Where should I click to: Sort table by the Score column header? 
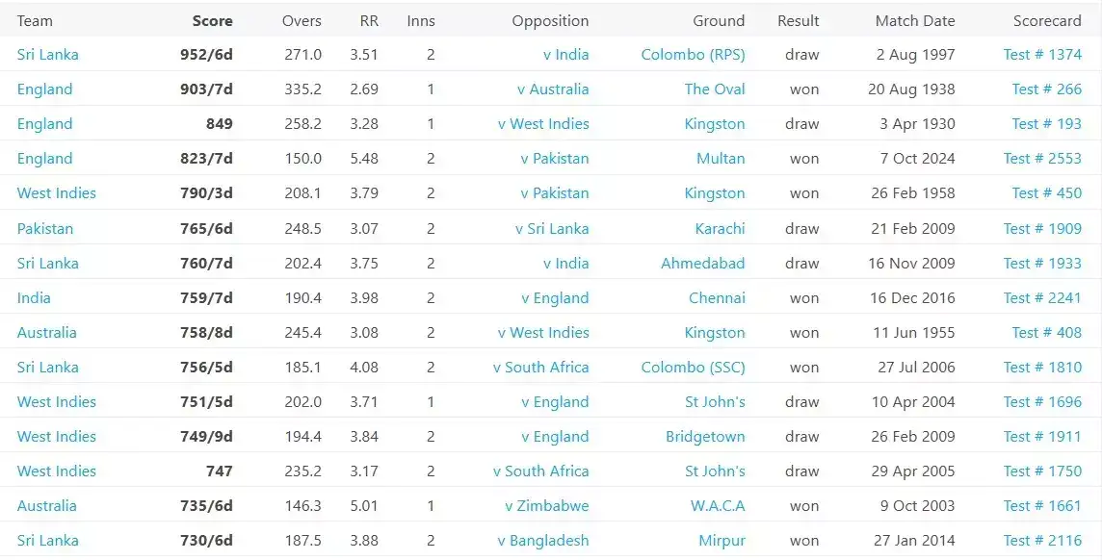click(x=212, y=20)
